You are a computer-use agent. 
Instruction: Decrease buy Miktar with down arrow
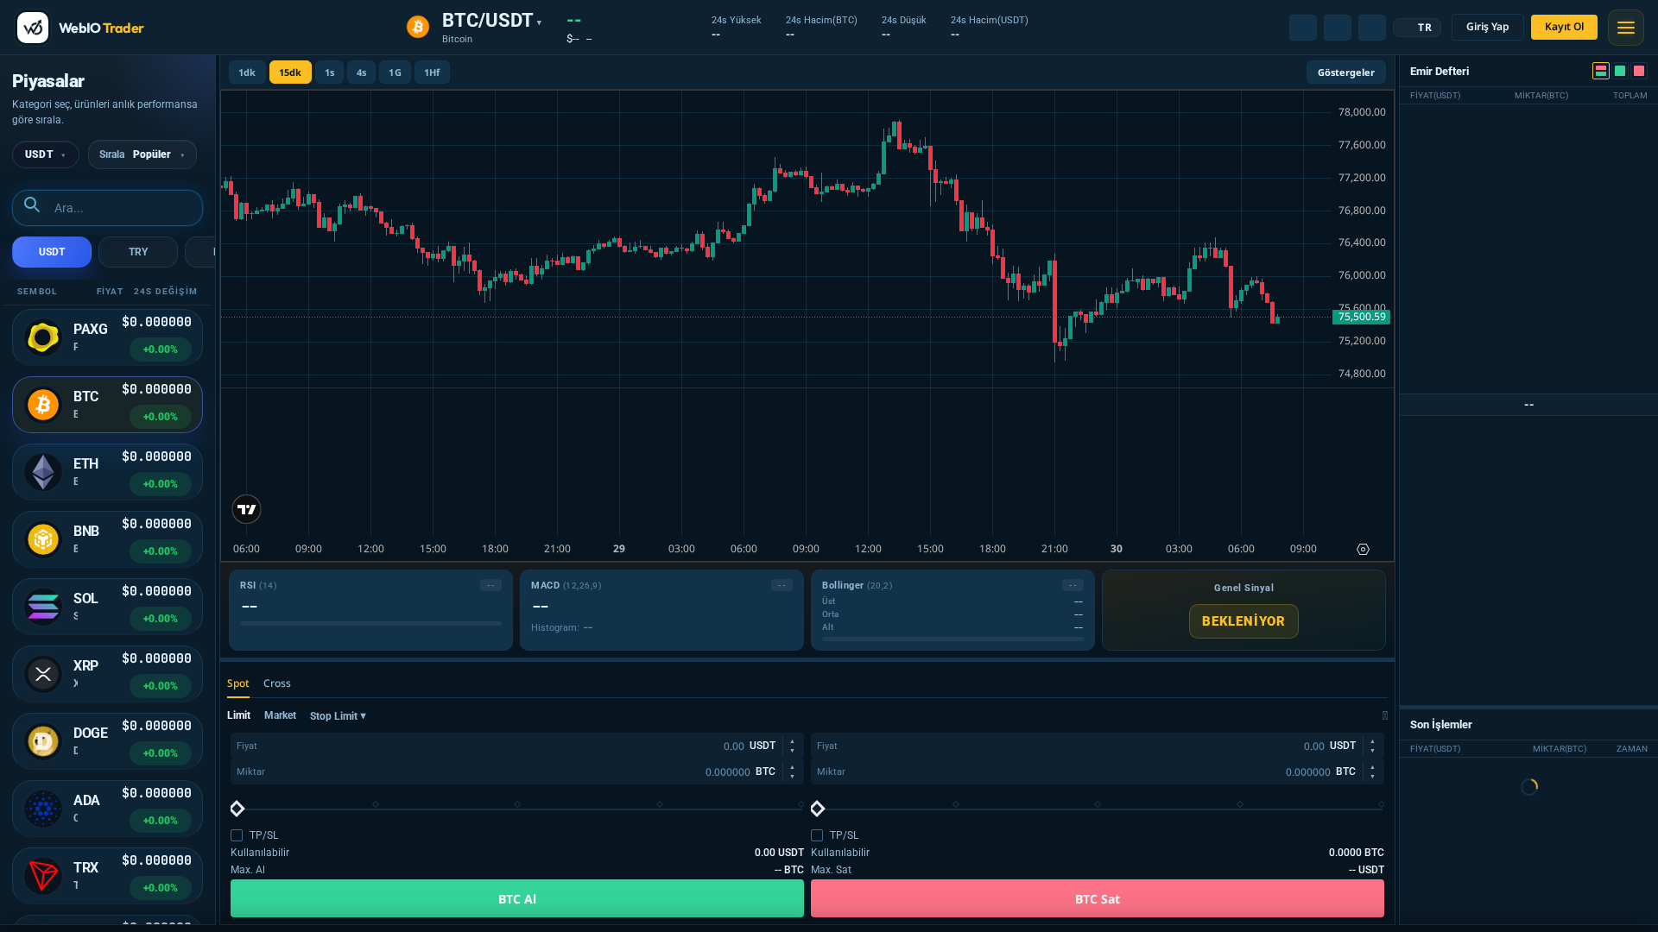pyautogui.click(x=792, y=776)
